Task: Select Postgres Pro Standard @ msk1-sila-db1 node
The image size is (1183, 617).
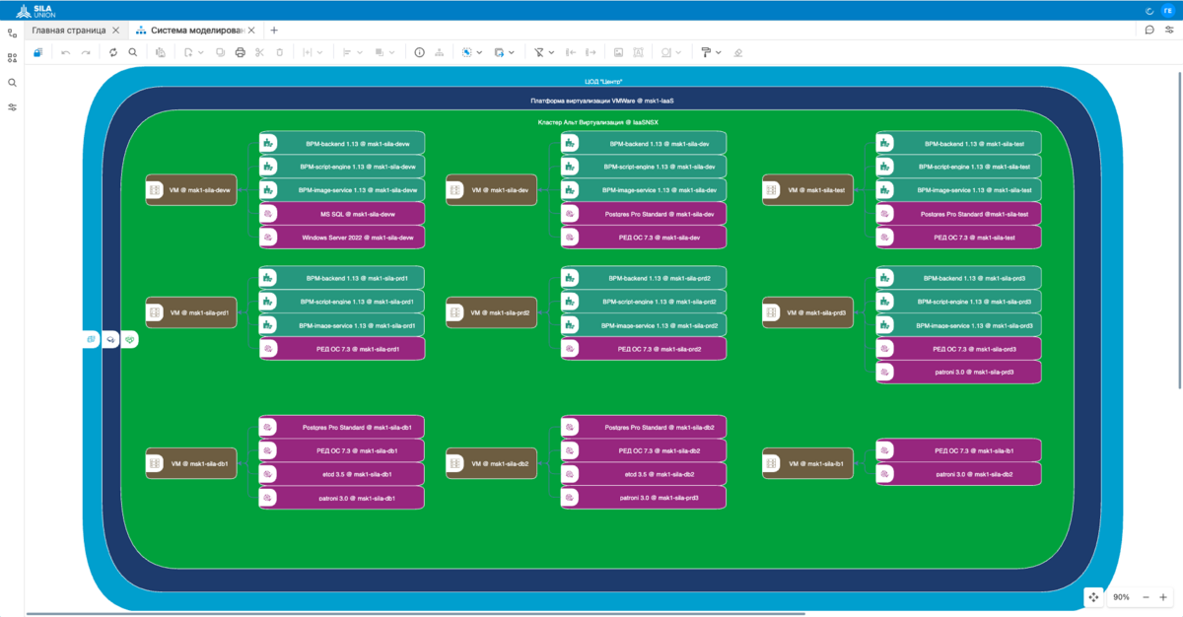Action: pos(341,428)
